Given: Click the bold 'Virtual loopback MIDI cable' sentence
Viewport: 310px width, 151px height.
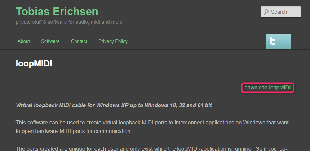Looking at the screenshot, I should point(114,105).
